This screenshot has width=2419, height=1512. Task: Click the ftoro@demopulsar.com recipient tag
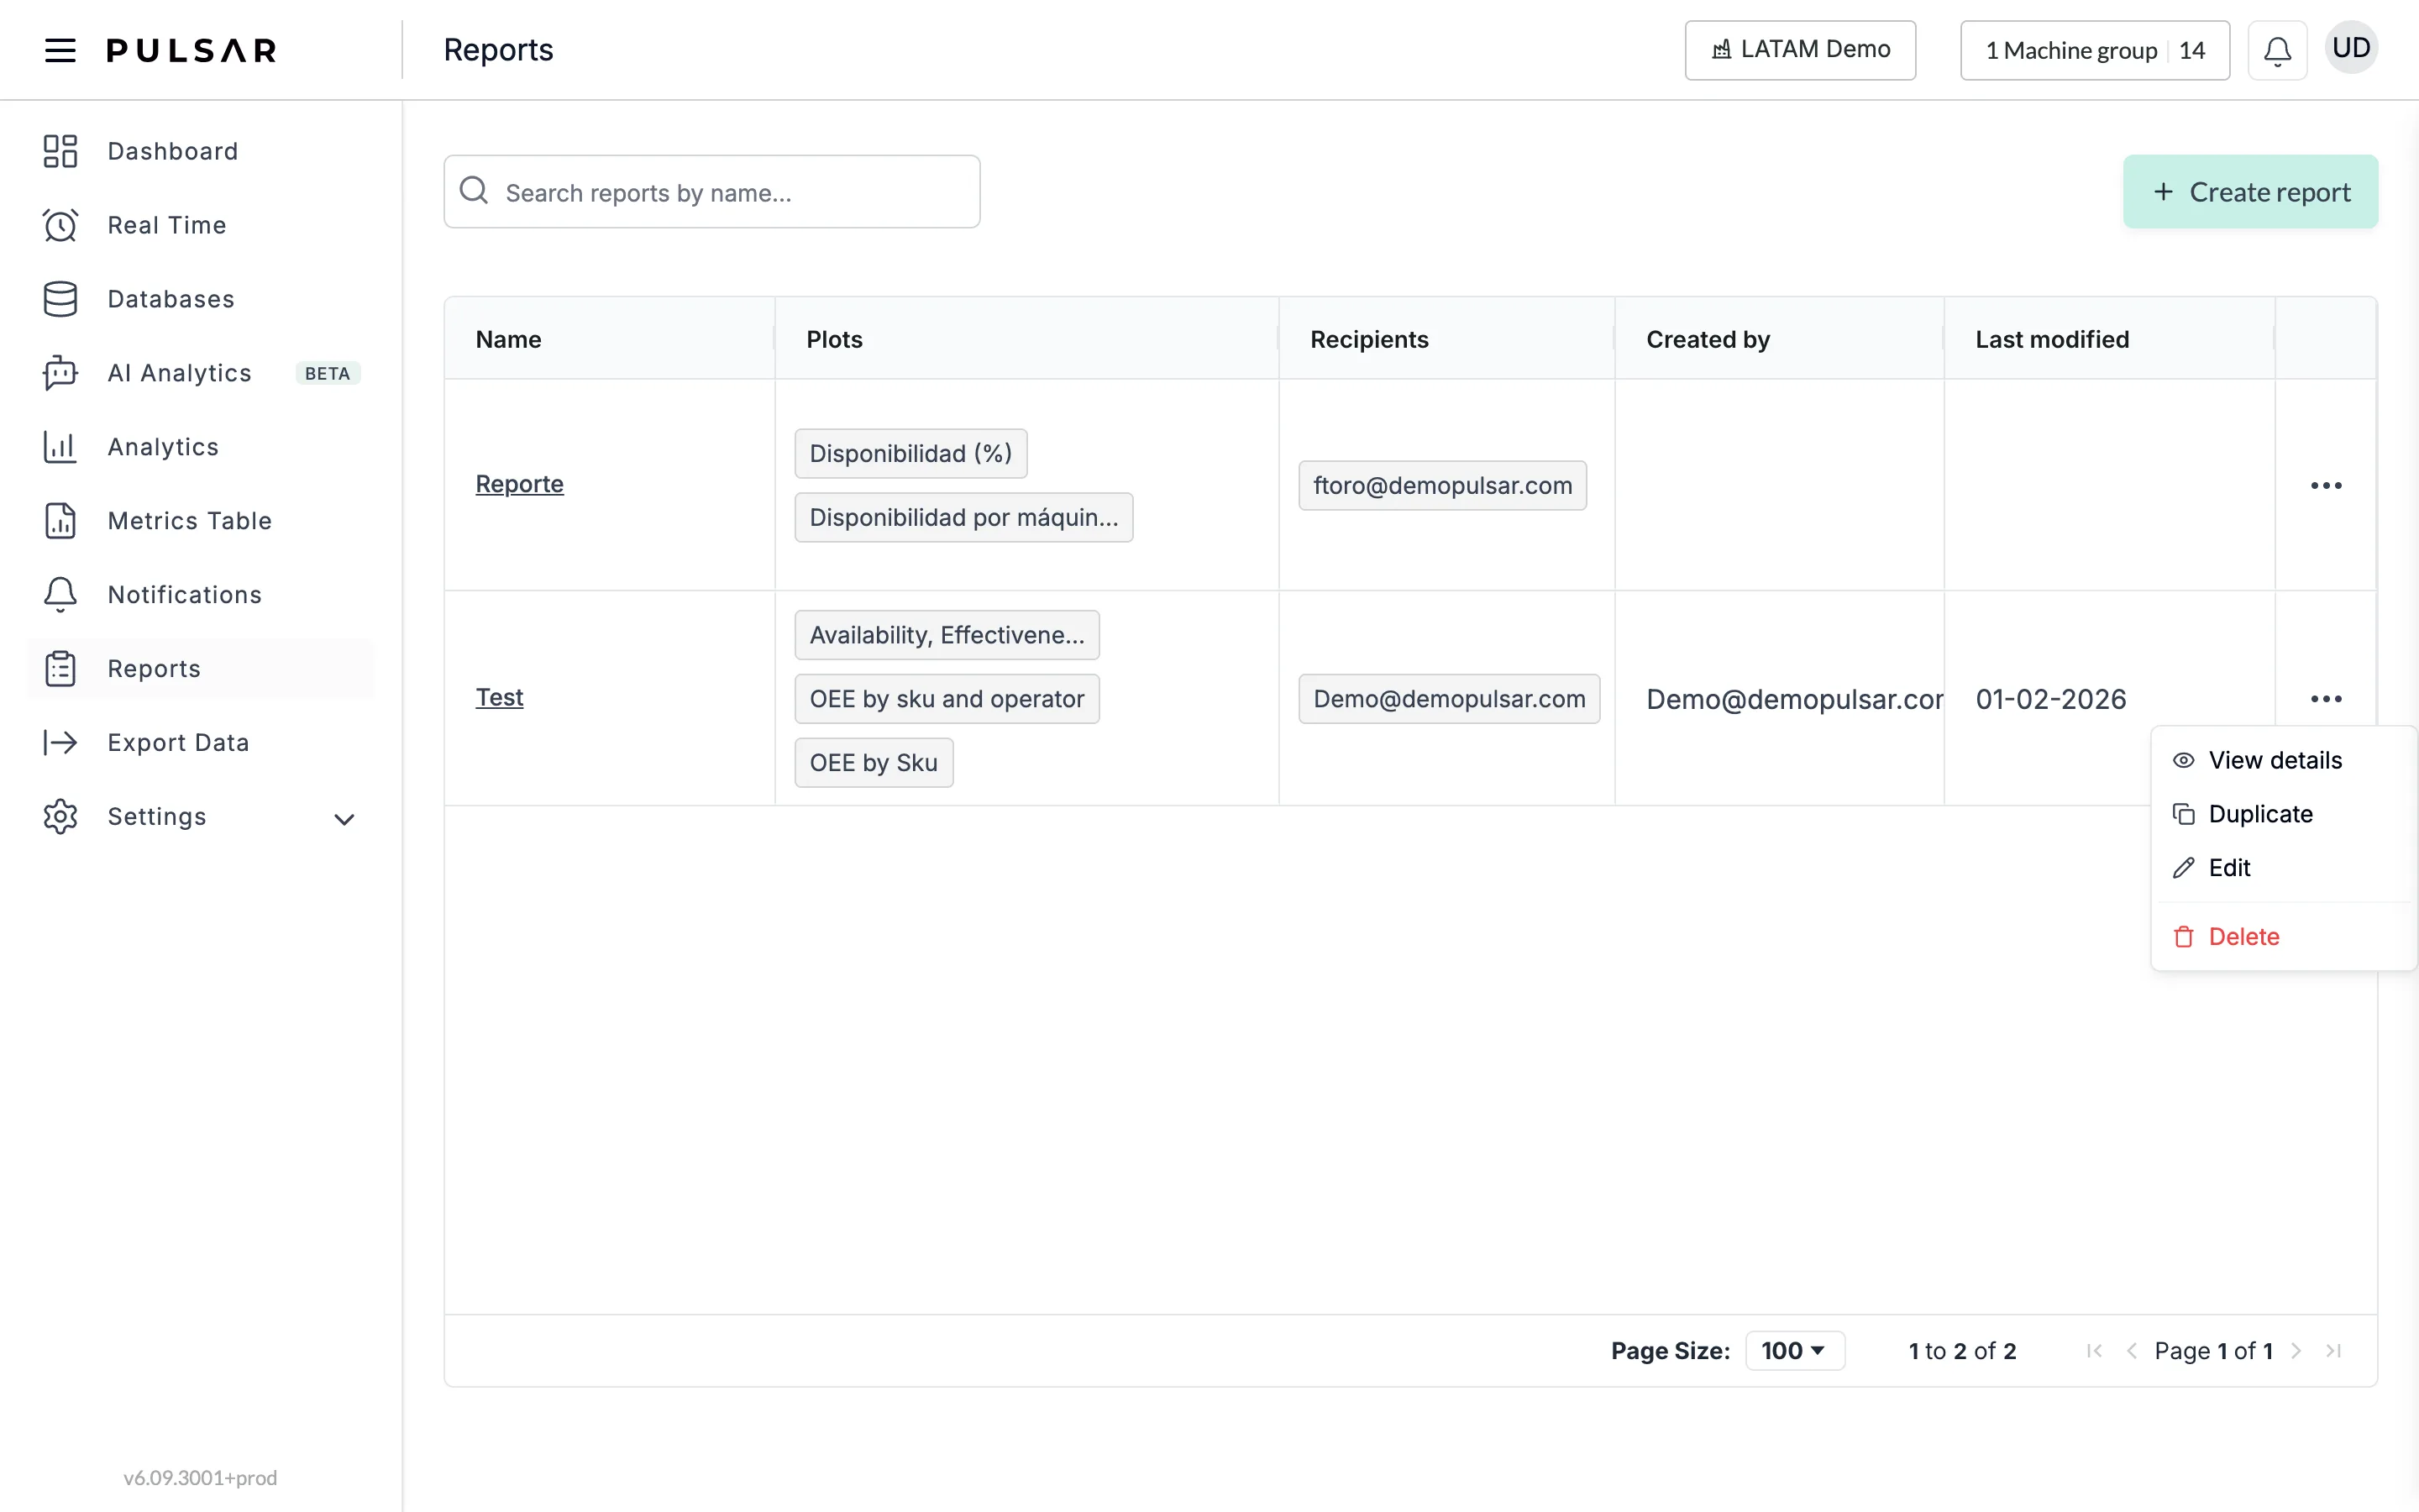[1442, 485]
